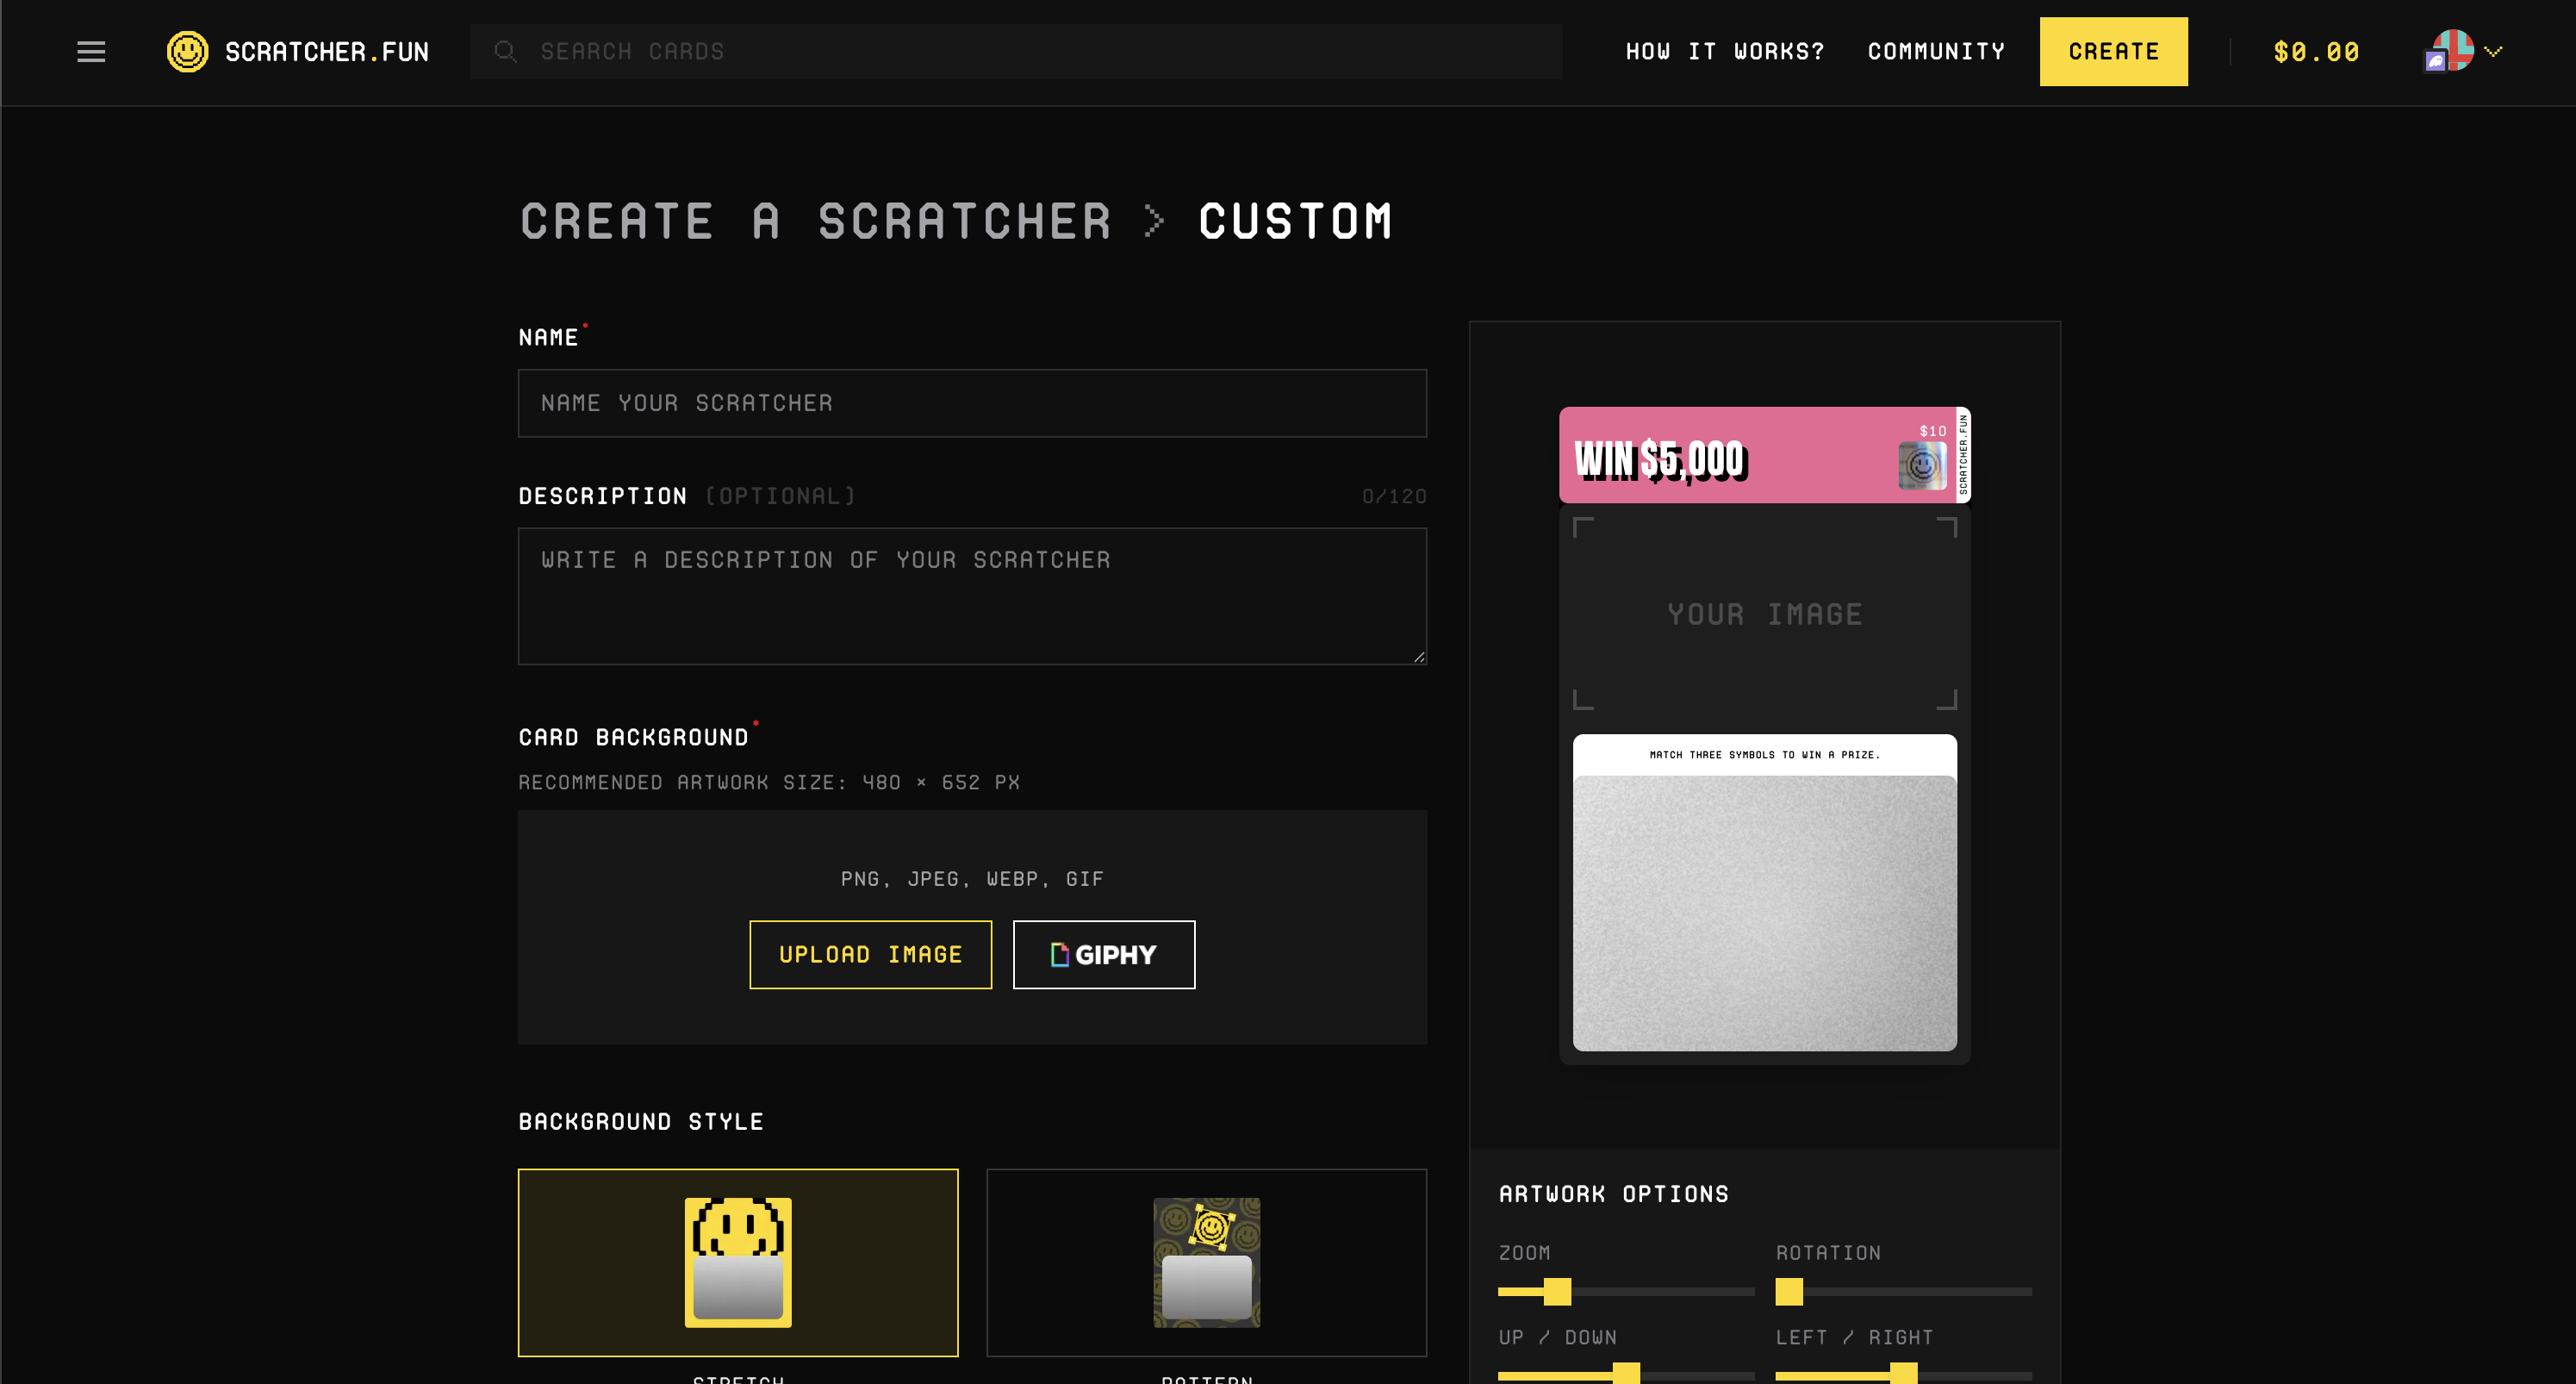Focus the Name Your Scratcher field
The image size is (2576, 1384).
[972, 403]
